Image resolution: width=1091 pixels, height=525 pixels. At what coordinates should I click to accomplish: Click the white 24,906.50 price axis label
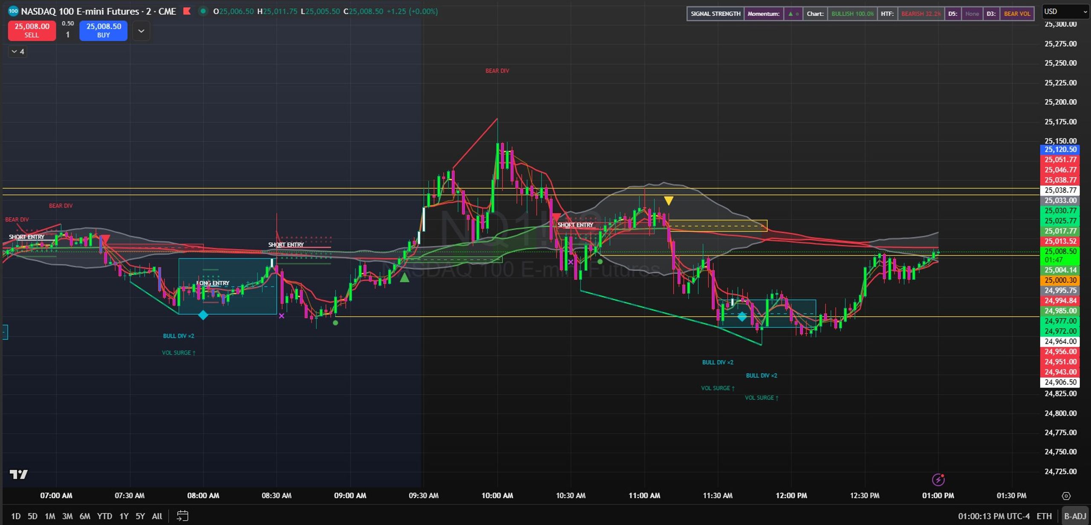(x=1060, y=382)
